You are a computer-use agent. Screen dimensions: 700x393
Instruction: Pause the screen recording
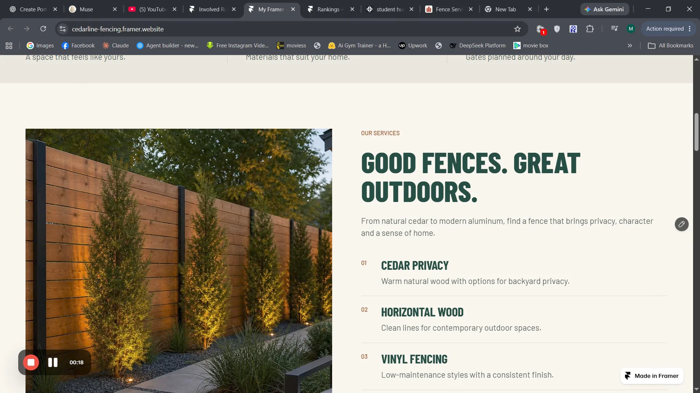53,362
